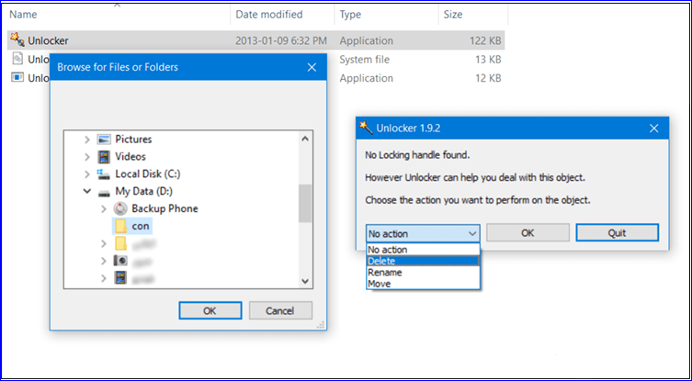Image resolution: width=692 pixels, height=381 pixels.
Task: Close the Browse for Files or Folders dialog
Action: (312, 67)
